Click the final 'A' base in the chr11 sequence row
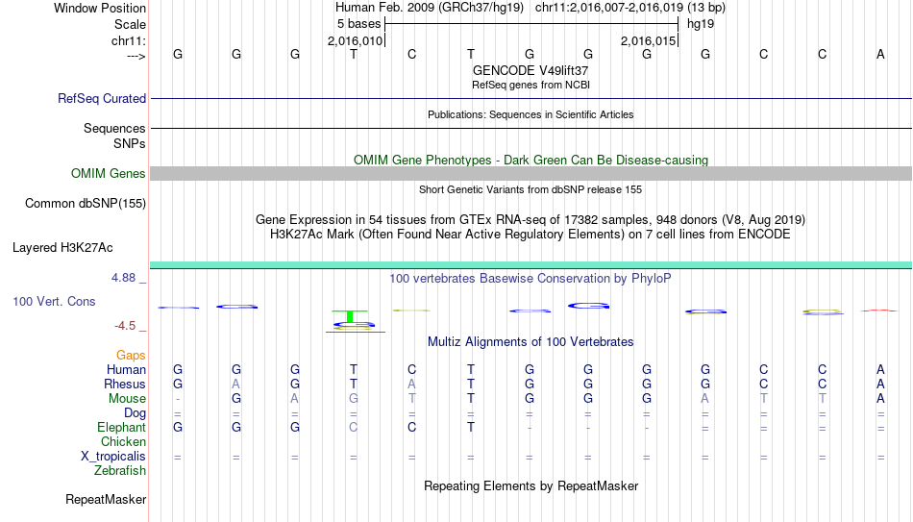913x522 pixels. (x=880, y=54)
